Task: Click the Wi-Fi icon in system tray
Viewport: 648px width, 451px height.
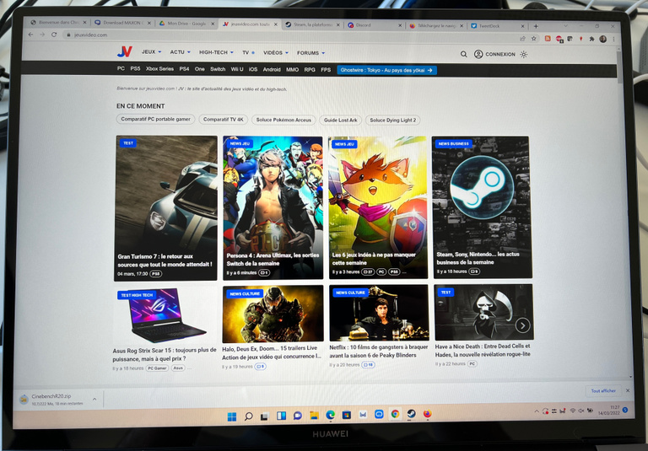Action: tap(573, 411)
